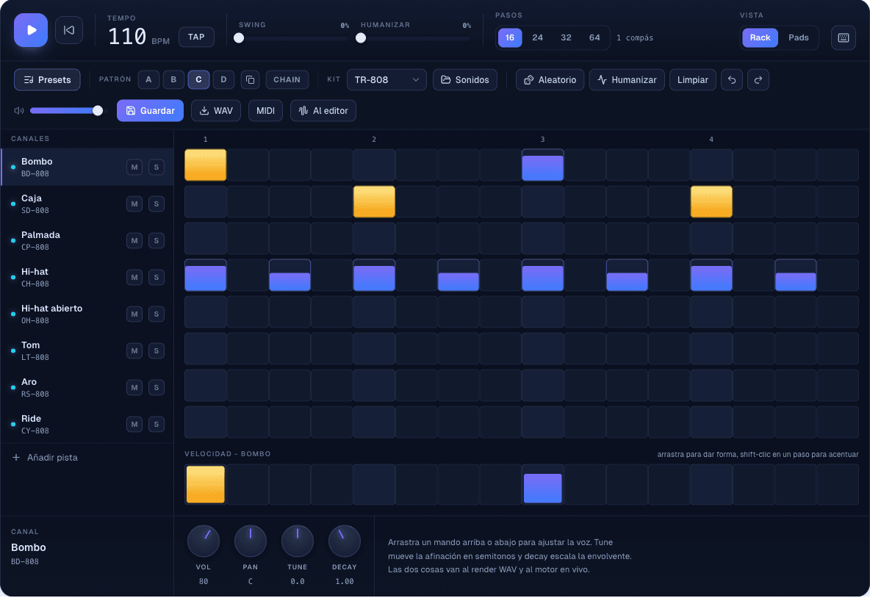Click the 110 BPM tempo value

pos(127,37)
